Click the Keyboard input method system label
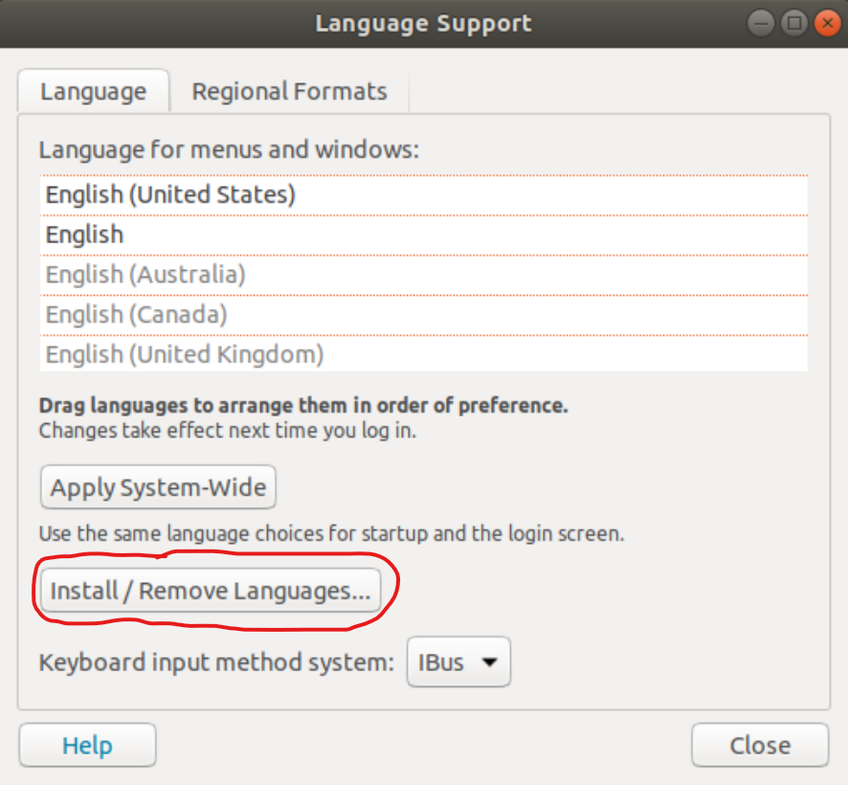The image size is (848, 785). click(216, 662)
